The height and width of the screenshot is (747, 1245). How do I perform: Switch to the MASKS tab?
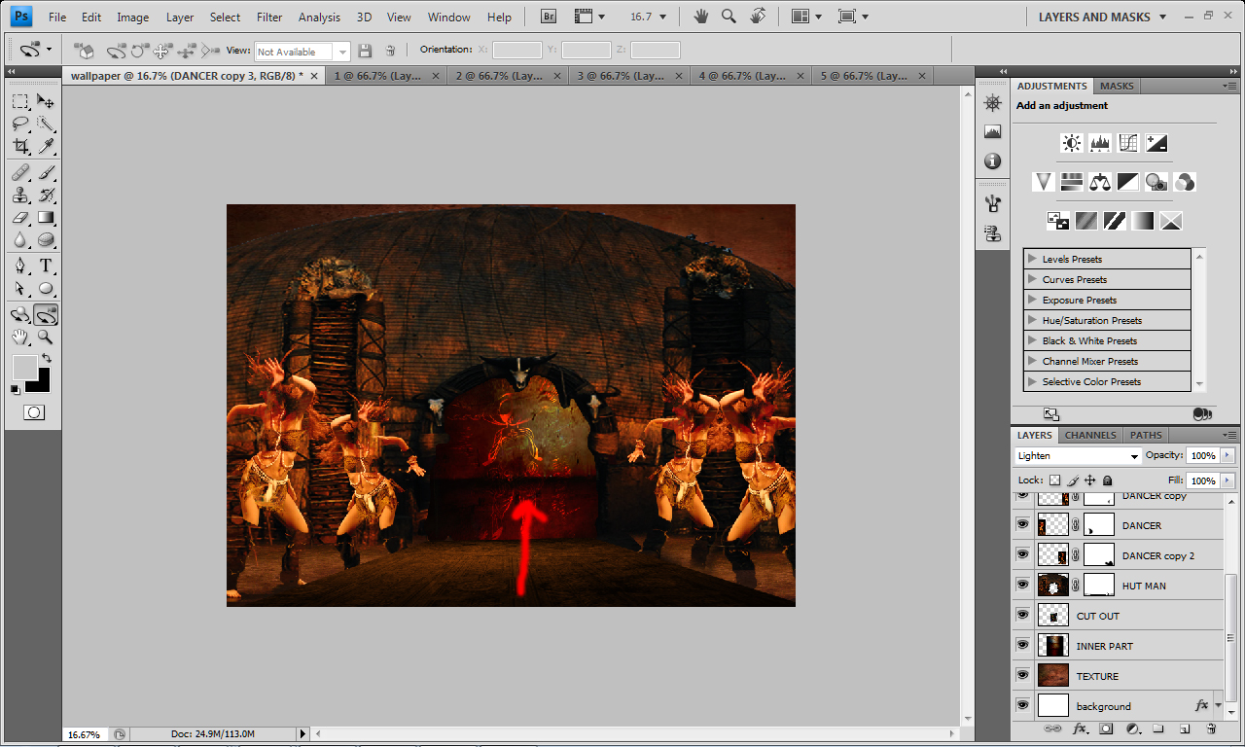[1117, 86]
